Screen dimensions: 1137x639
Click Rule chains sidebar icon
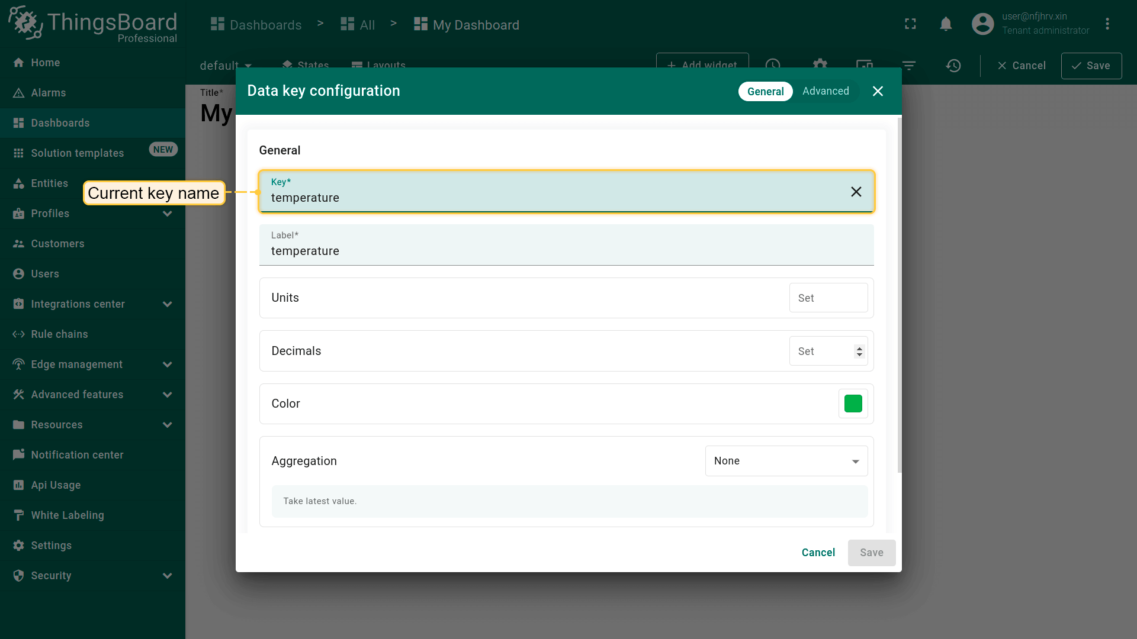(x=18, y=334)
